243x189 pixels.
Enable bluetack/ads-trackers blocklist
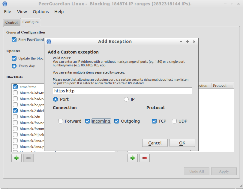point(15,93)
